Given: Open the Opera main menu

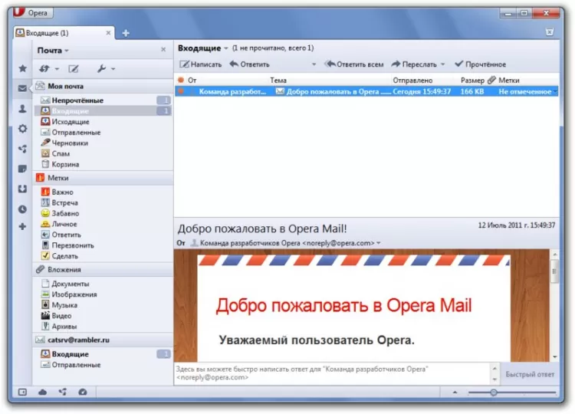Looking at the screenshot, I should (x=32, y=12).
